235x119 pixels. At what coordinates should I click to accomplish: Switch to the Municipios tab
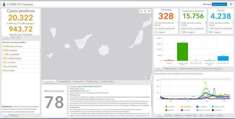coord(14,115)
